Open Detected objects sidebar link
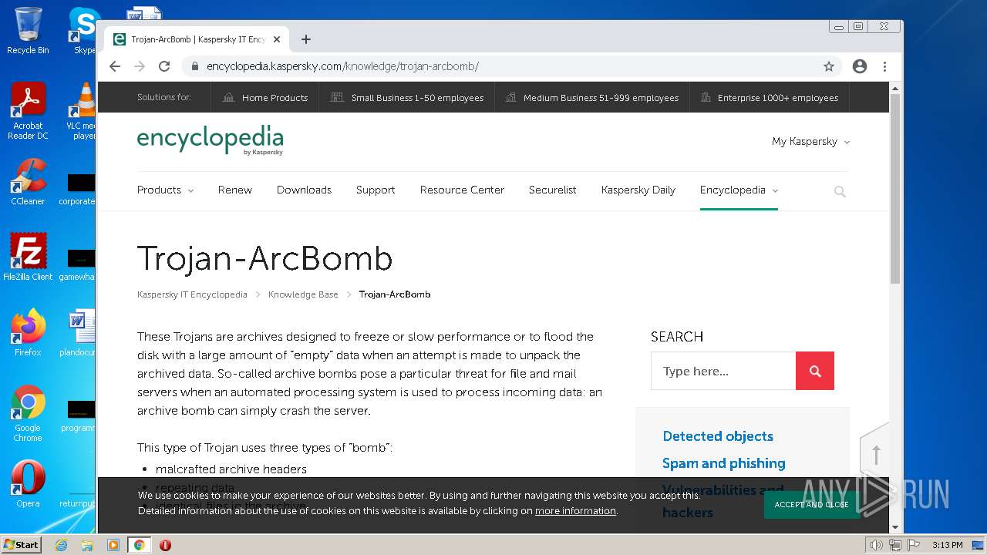The width and height of the screenshot is (987, 555). pos(718,436)
